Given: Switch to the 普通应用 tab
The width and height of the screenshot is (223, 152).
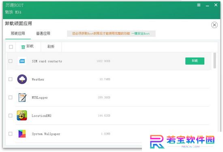Looking at the screenshot, I should pyautogui.click(x=43, y=34).
